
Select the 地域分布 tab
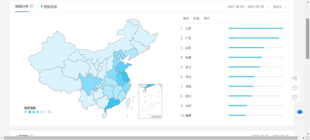22,6
